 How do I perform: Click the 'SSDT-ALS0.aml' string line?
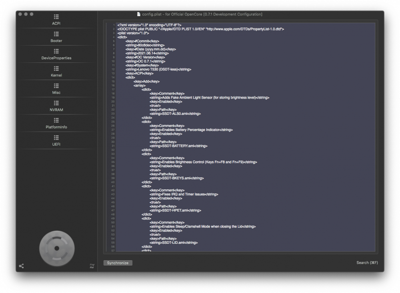[x=175, y=114]
